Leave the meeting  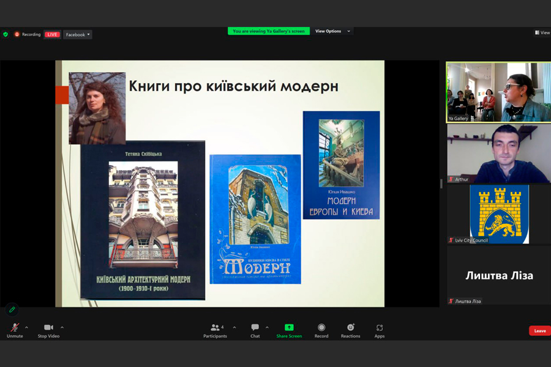[539, 331]
